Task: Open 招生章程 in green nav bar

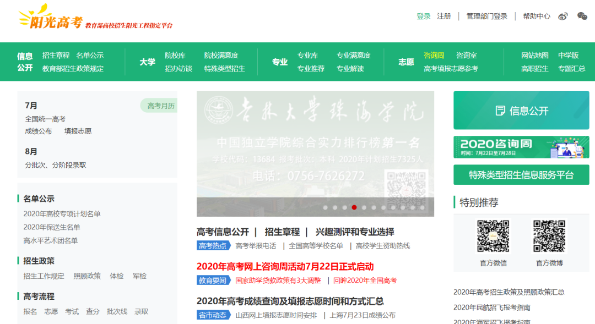Action: 56,56
